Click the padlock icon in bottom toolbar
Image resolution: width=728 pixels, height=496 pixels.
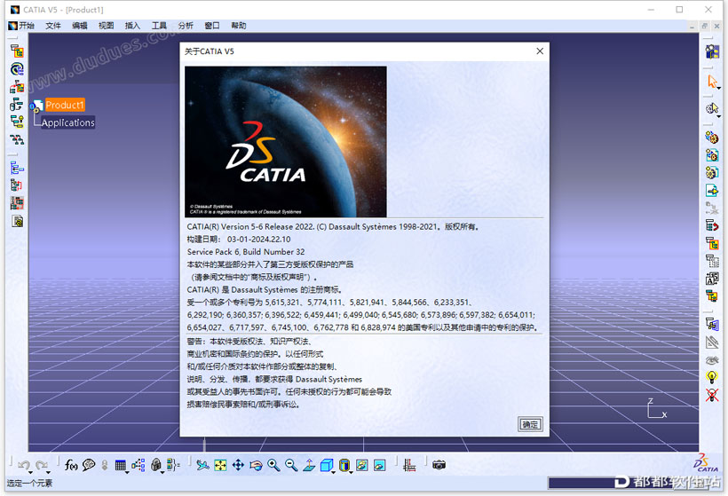pos(156,464)
